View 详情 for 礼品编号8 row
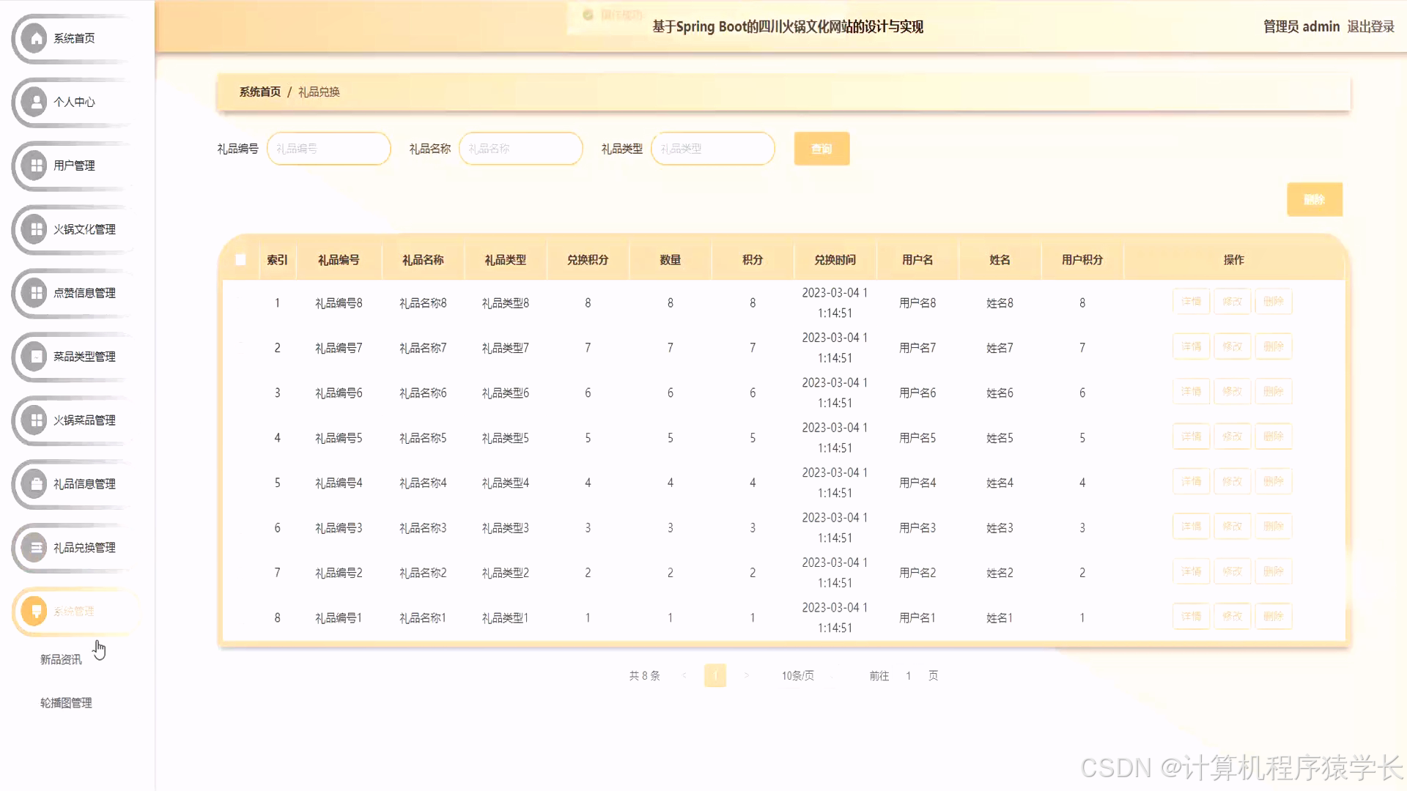 click(1191, 301)
